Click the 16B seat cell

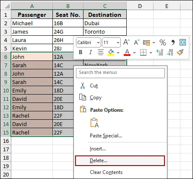68,23
